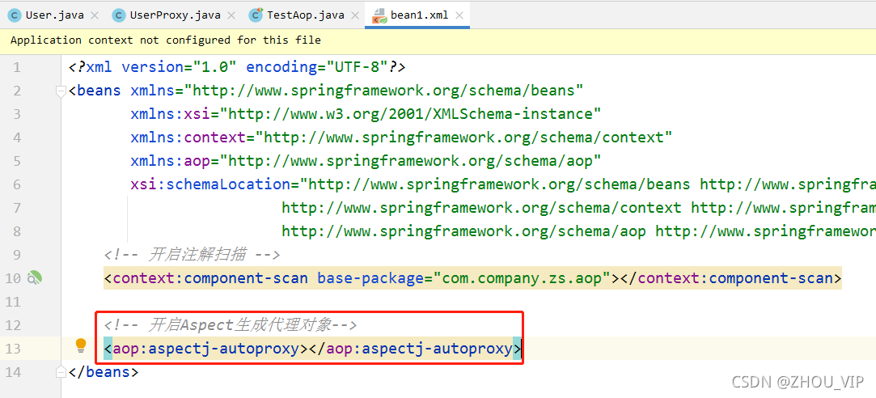Click the '开启注解扫描' comment
Image resolution: width=876 pixels, height=398 pixels.
[x=192, y=255]
